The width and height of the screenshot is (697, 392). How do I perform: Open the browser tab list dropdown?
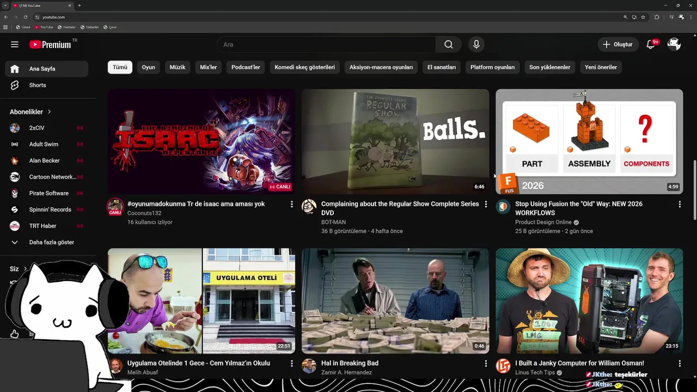pos(5,5)
